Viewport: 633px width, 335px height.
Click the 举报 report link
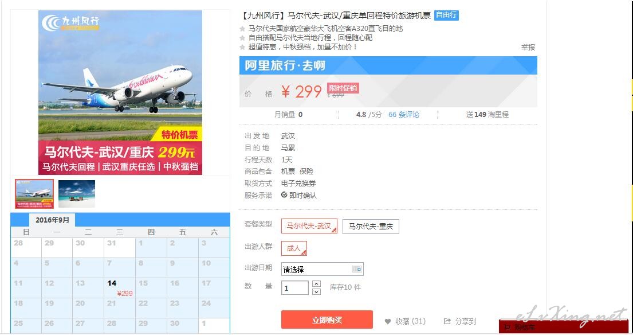coord(528,47)
